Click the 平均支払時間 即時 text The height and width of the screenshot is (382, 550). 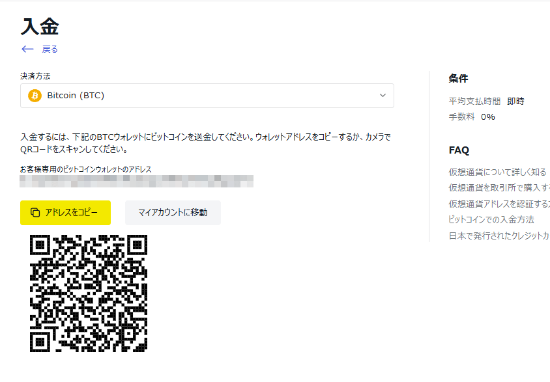click(486, 101)
